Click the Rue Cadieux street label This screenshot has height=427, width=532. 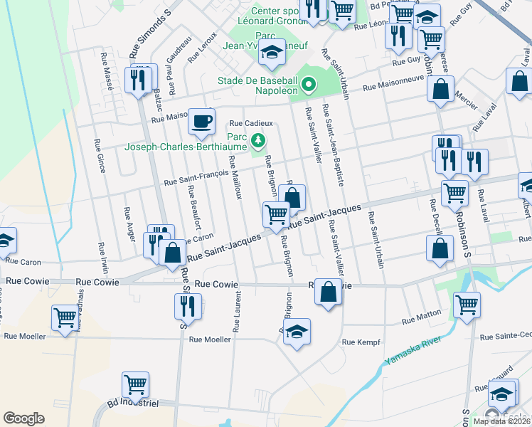[251, 123]
